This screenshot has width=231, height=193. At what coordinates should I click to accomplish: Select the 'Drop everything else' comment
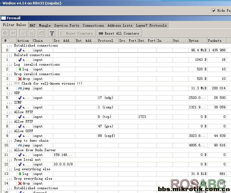[33, 178]
